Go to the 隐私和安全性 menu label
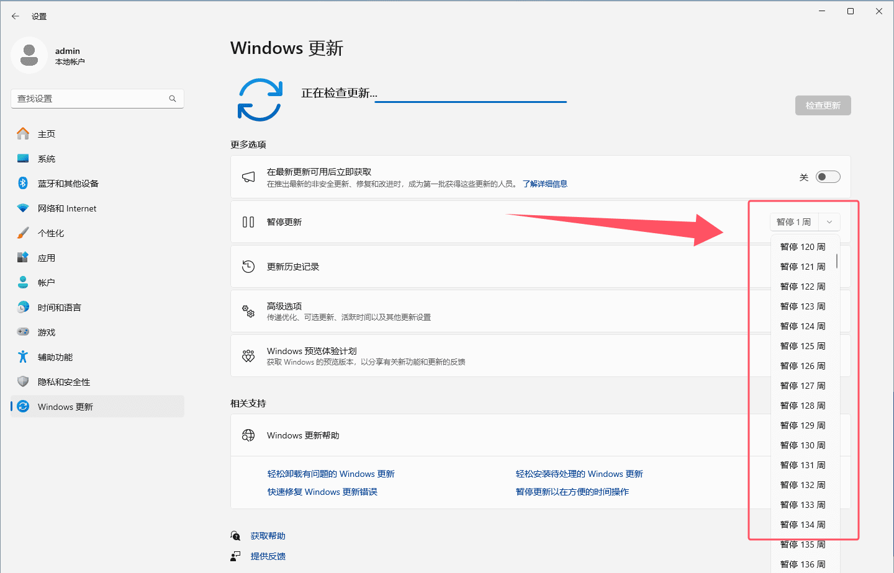This screenshot has height=573, width=894. 64,382
